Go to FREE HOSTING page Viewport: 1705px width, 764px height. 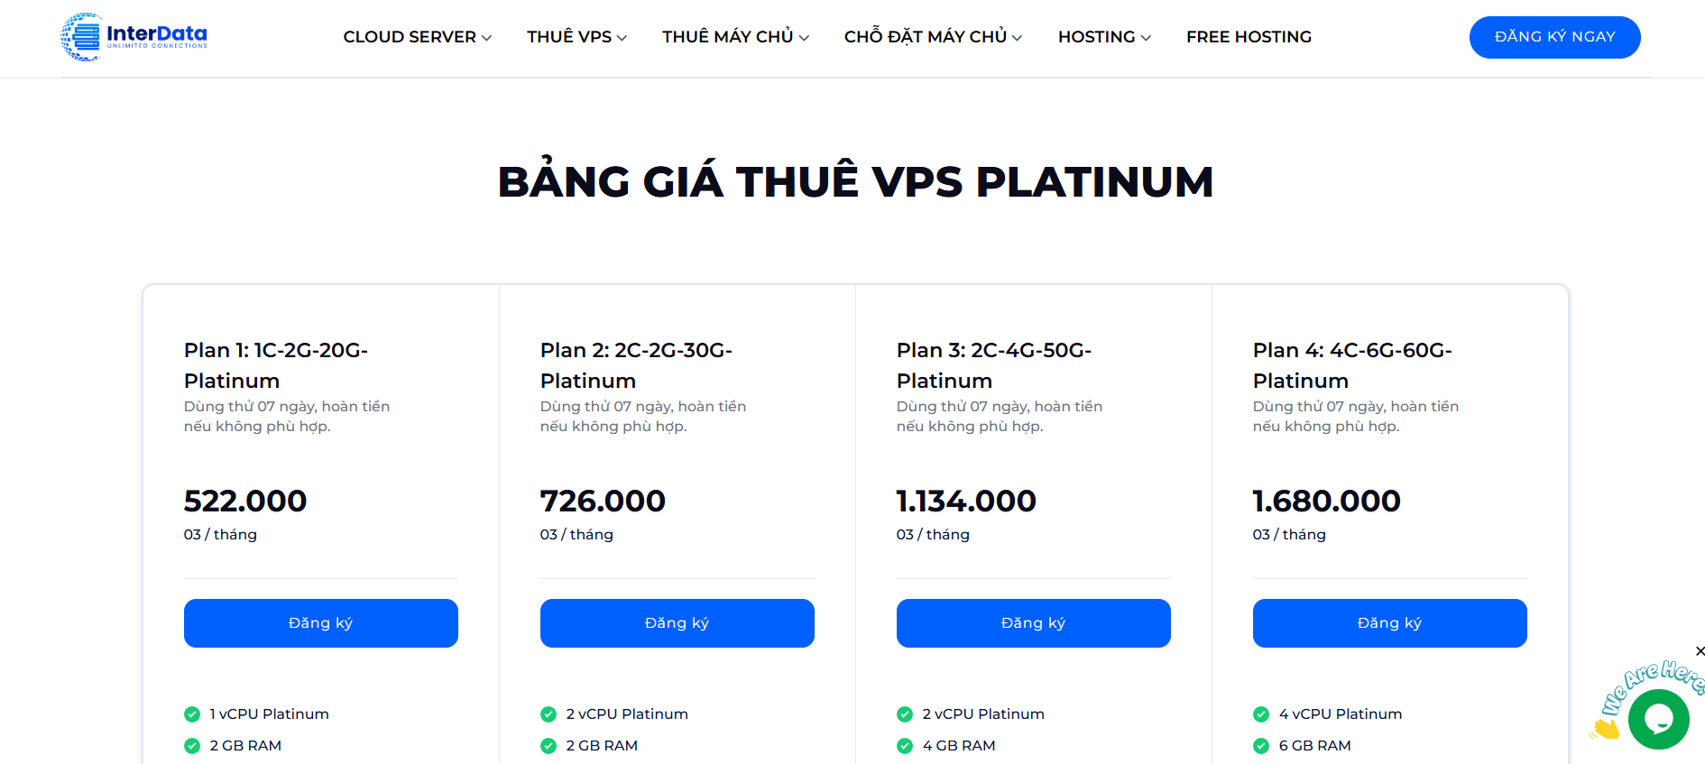tap(1249, 37)
